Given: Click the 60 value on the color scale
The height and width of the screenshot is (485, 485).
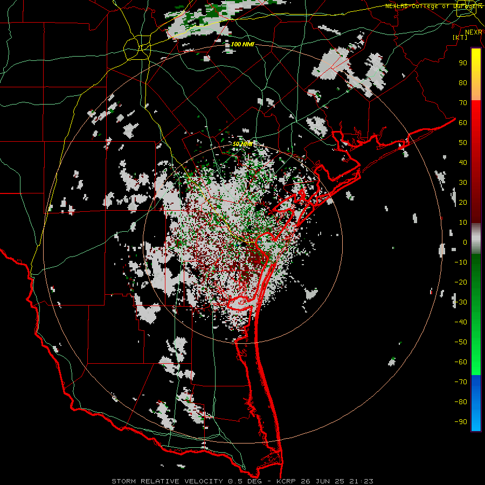Looking at the screenshot, I should coord(463,122).
